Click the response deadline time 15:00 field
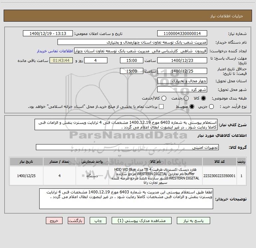 (x=132, y=60)
